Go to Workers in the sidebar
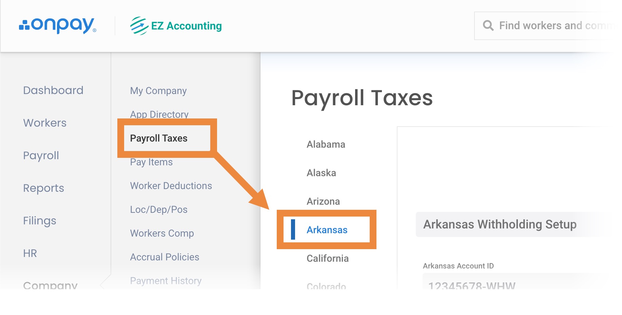Viewport: 622px width, 315px height. click(x=45, y=123)
